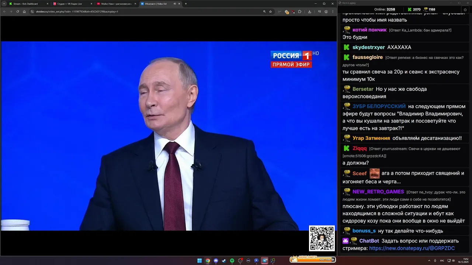Click the microphone tray icon

tap(435, 261)
